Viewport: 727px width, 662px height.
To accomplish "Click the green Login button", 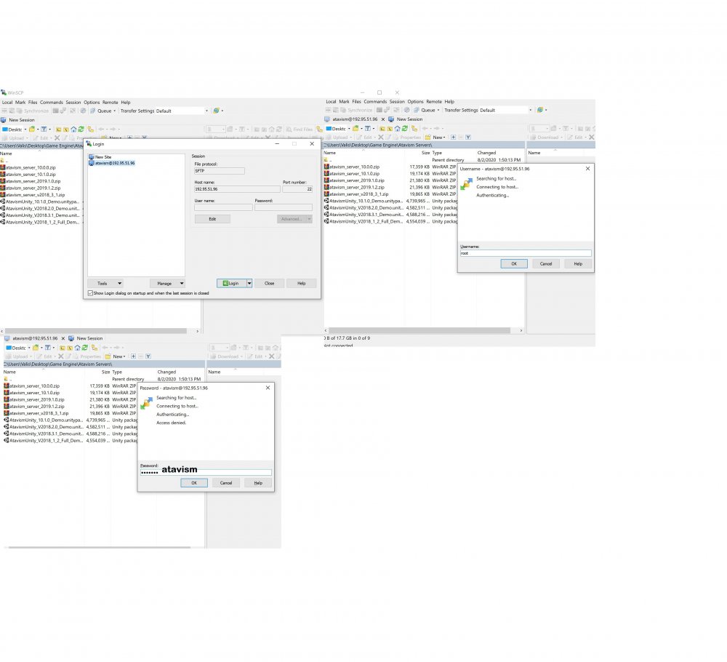I will coord(230,283).
